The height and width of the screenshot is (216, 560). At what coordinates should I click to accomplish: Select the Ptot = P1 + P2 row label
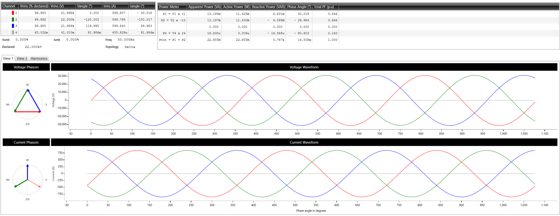172,40
